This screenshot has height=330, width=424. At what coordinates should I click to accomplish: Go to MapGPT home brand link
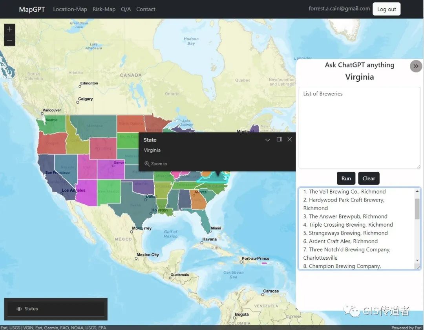click(32, 9)
